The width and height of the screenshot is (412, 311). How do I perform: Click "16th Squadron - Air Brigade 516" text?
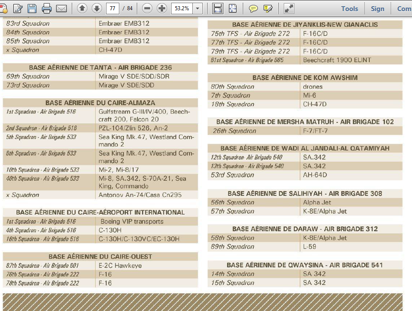pos(43,239)
